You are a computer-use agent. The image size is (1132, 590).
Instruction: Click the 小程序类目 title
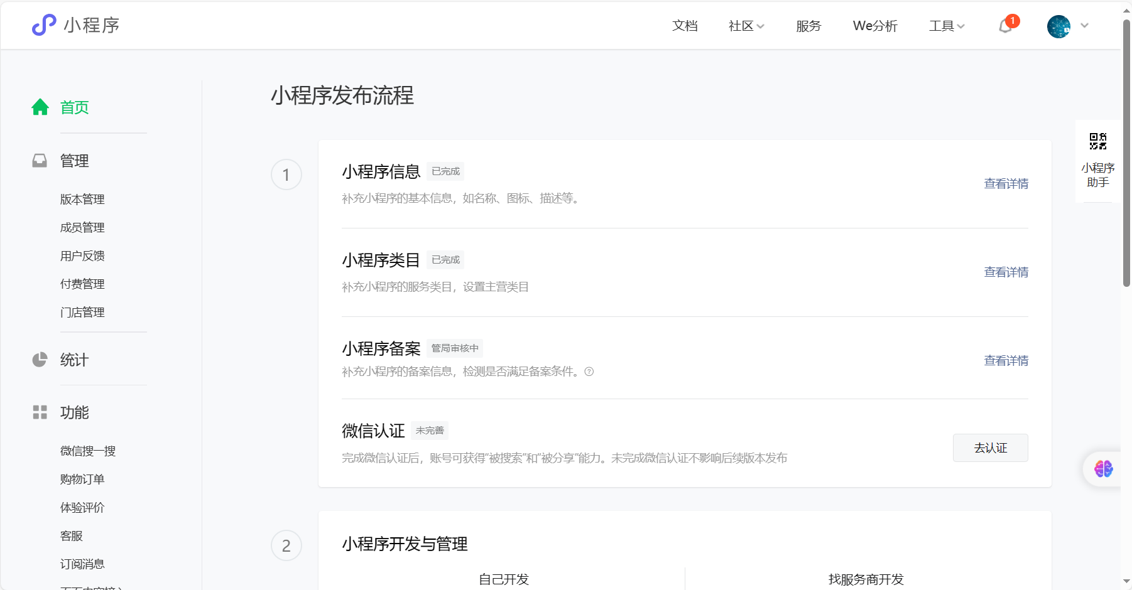(381, 260)
